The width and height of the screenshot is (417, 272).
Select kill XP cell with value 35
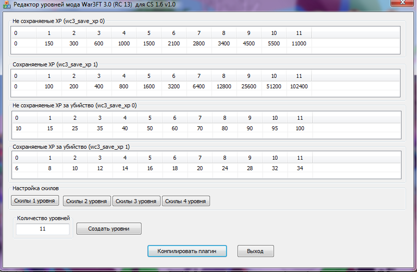(x=99, y=128)
